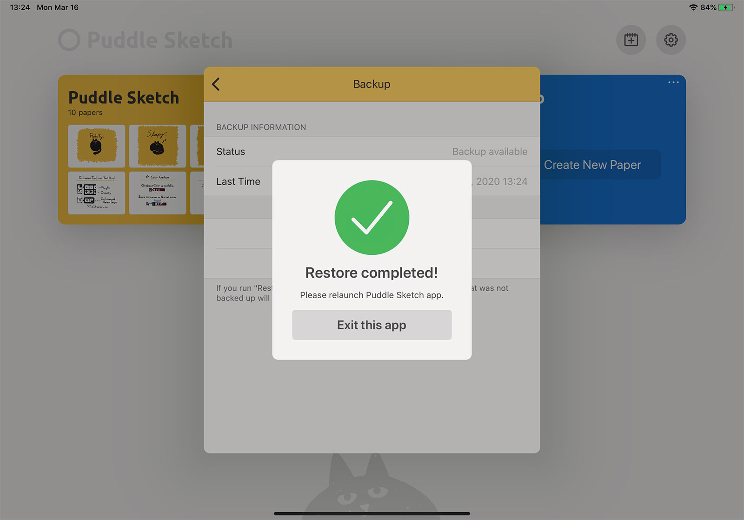Click the Backup panel title
This screenshot has height=520, width=744.
pyautogui.click(x=372, y=84)
